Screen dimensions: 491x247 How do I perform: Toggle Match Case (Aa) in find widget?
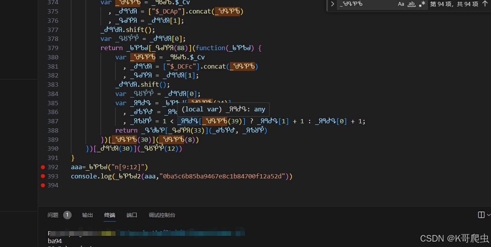click(x=401, y=4)
